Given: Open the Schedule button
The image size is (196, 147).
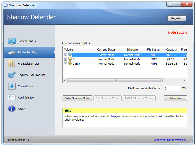Looking at the screenshot, I should pos(175,98).
